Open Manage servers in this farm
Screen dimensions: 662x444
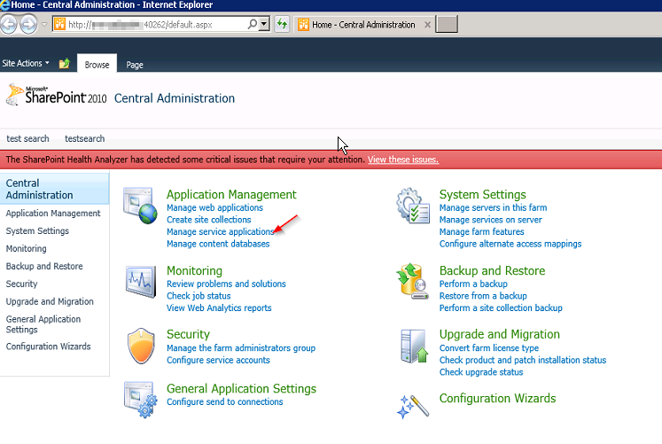493,207
